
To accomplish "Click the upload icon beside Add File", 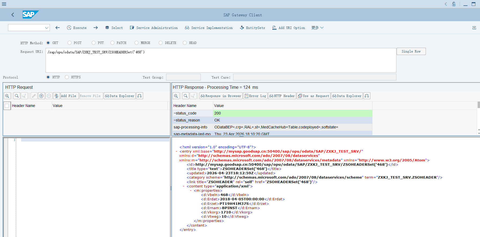I will [57, 96].
